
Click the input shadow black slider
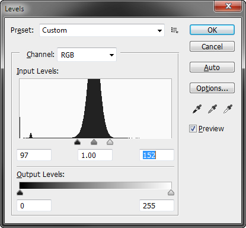[x=77, y=142]
